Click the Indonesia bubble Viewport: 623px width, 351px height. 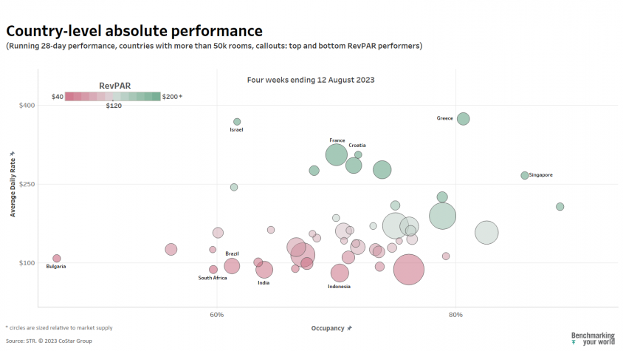point(340,273)
